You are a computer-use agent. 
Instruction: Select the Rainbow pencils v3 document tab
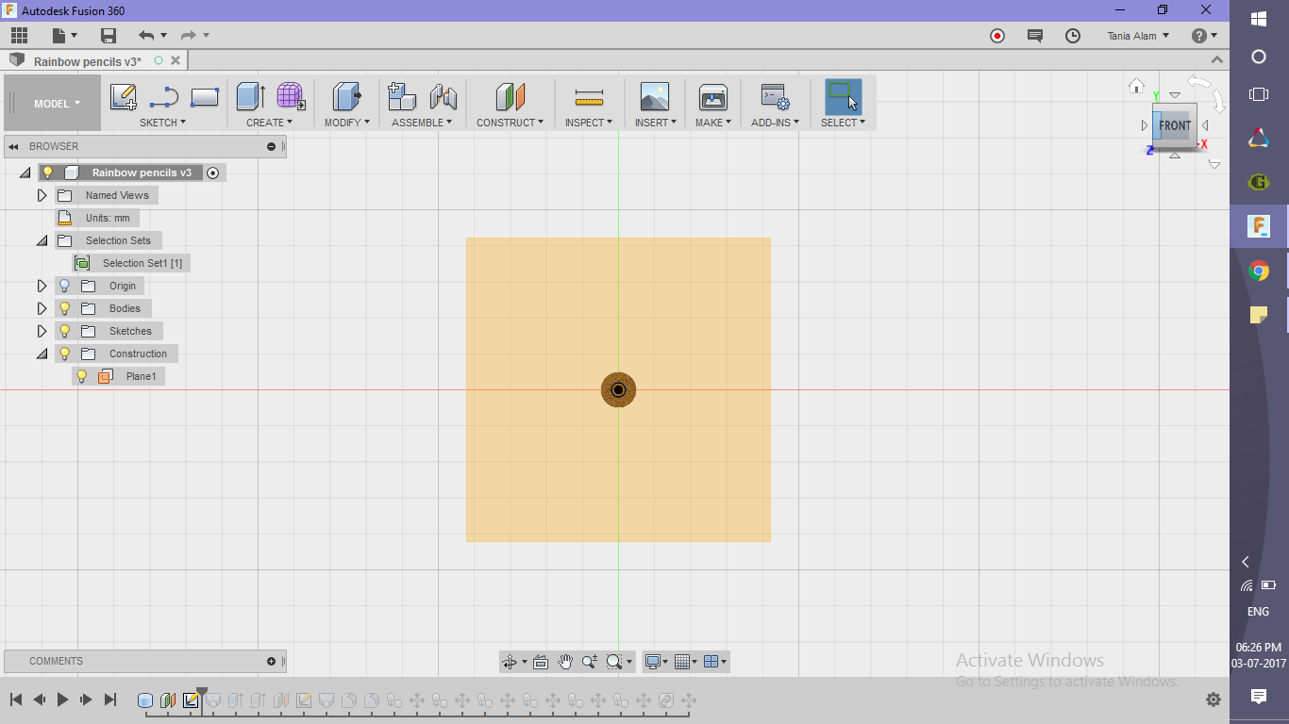tap(87, 61)
